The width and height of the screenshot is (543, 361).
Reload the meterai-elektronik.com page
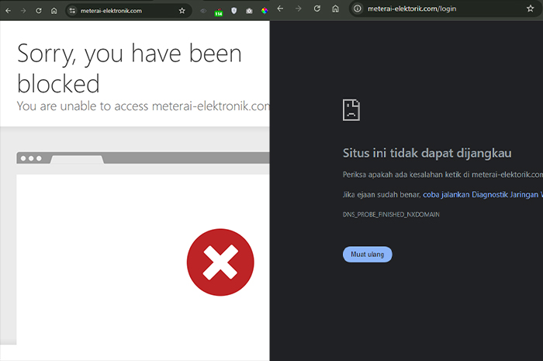point(39,11)
